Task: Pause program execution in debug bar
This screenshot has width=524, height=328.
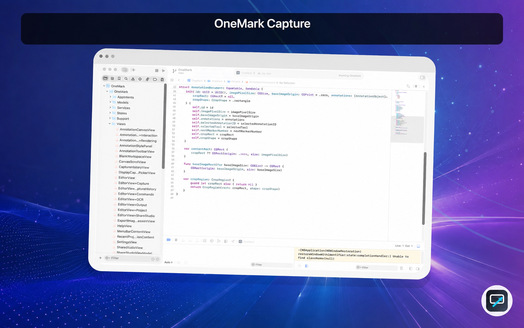Action: pyautogui.click(x=176, y=240)
